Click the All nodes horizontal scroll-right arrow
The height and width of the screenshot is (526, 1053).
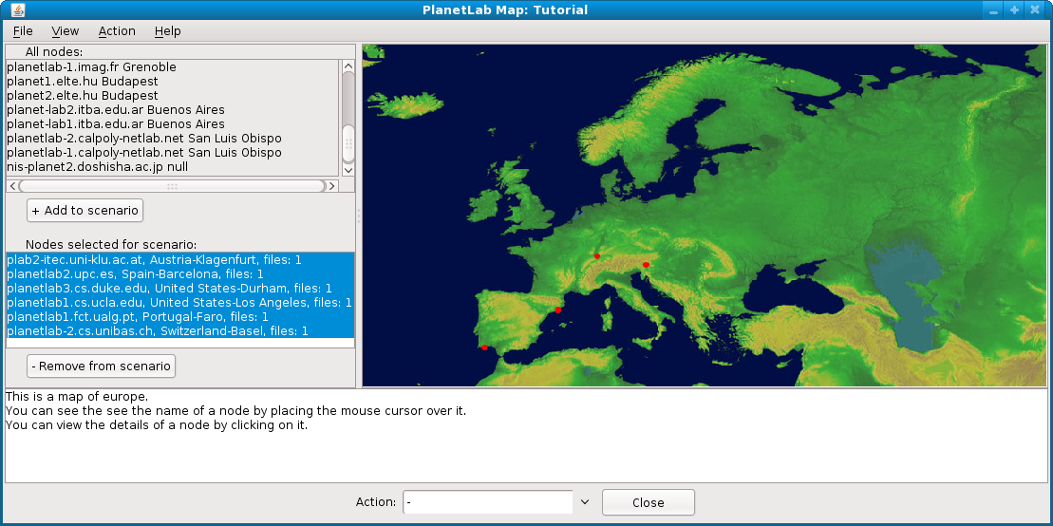pos(332,186)
